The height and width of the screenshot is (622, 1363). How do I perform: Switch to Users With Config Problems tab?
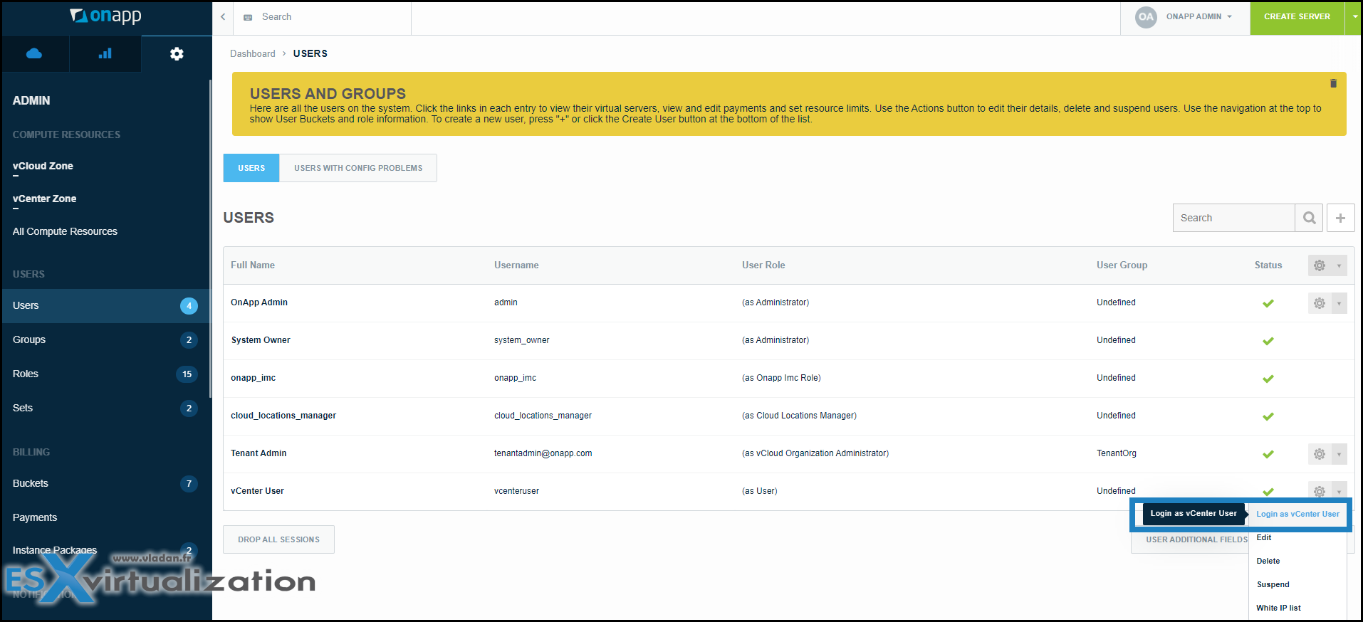tap(358, 168)
